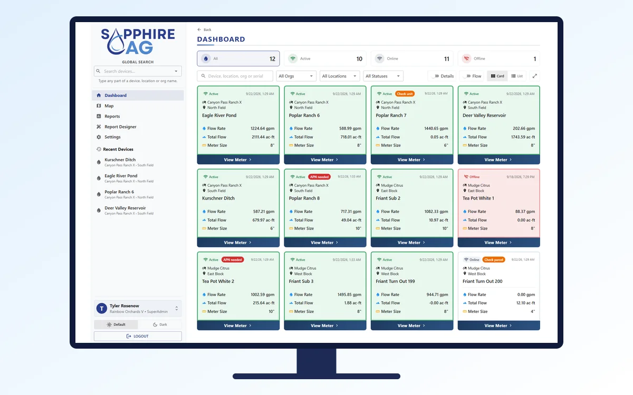Click the Online wifi icon on Friant Turn Out 200

(466, 260)
